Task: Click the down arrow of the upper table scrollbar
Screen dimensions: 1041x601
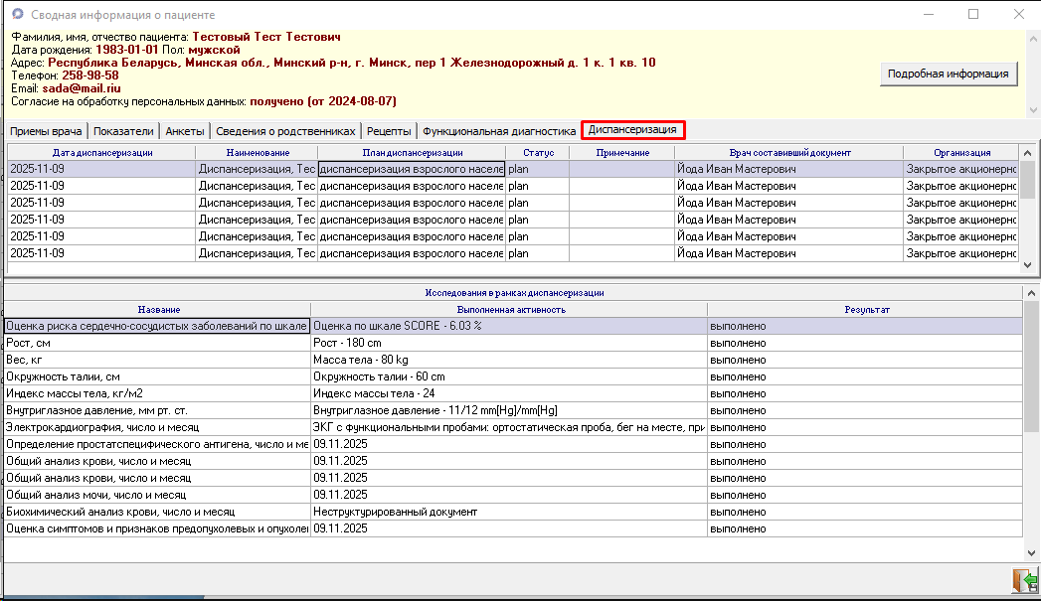Action: coord(1029,265)
